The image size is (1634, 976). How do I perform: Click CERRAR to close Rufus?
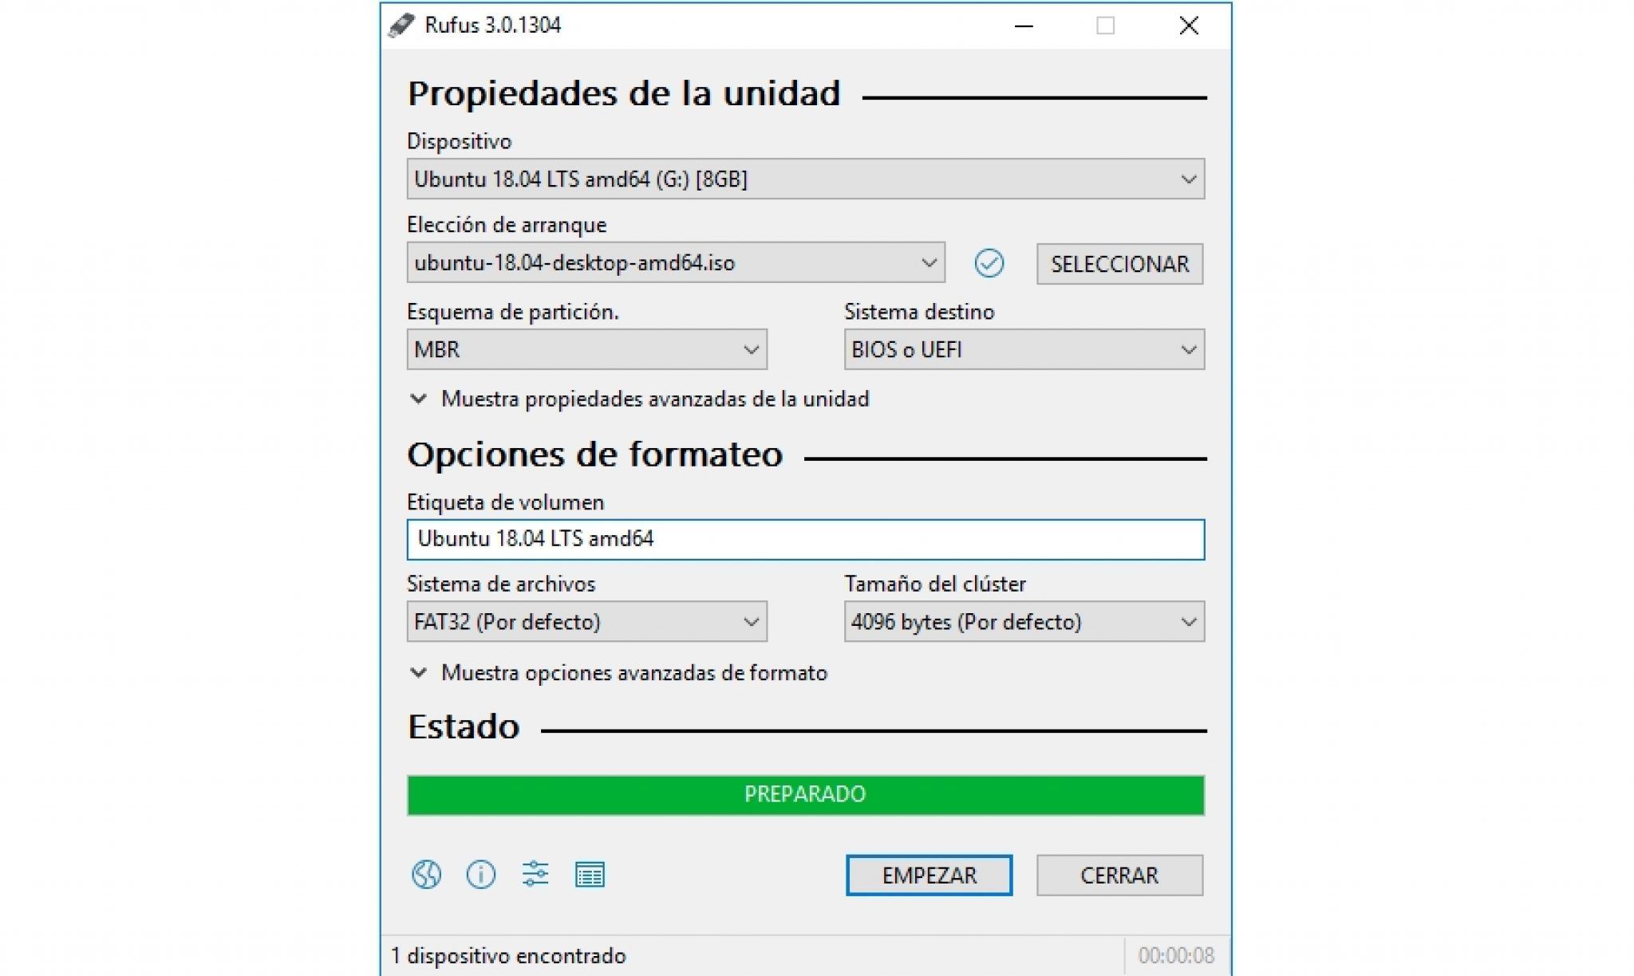click(x=1118, y=874)
